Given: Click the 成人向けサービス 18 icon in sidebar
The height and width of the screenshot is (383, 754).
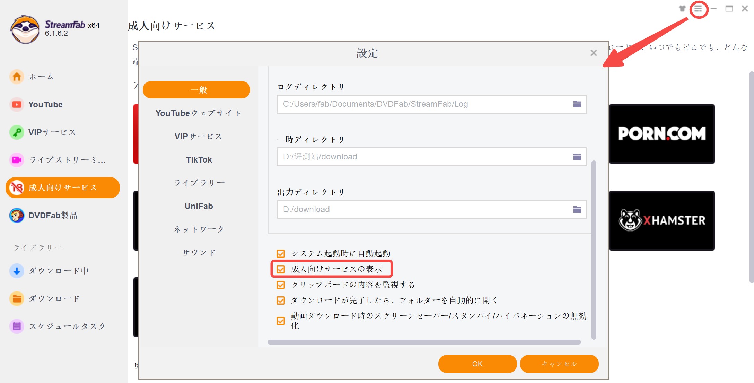Looking at the screenshot, I should pyautogui.click(x=17, y=188).
